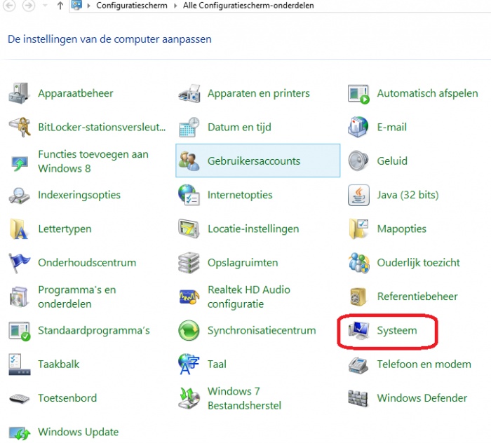
Task: Open the Datum en tijd calendar icon
Action: tap(189, 128)
